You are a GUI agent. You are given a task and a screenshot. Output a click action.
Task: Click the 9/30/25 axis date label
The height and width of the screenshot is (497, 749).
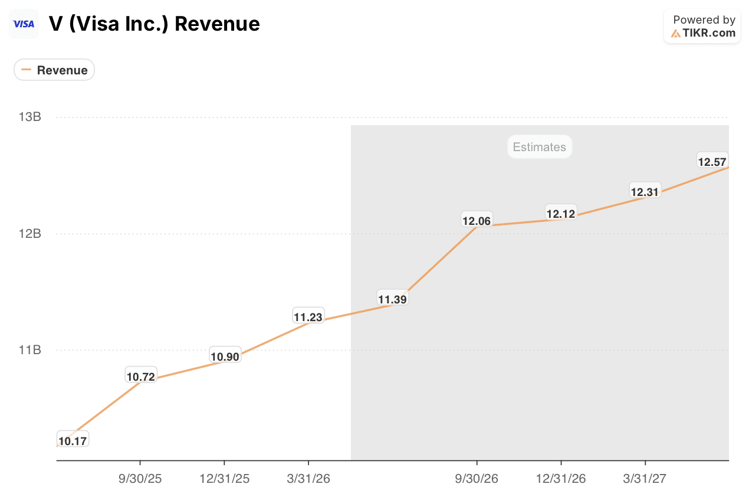(140, 479)
